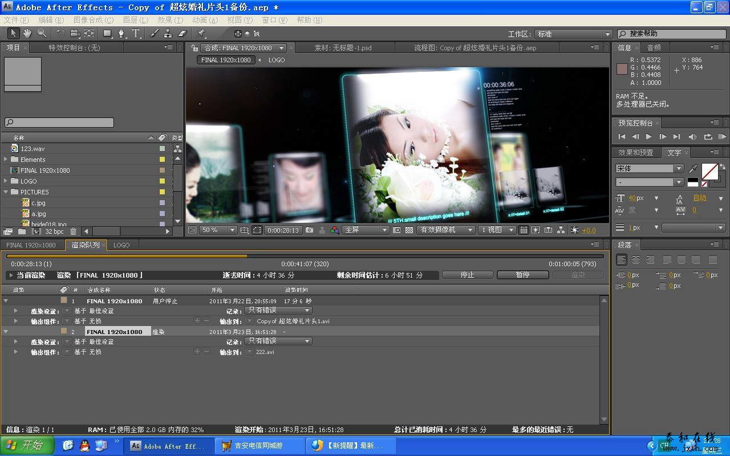Image resolution: width=730 pixels, height=456 pixels.
Task: Open the resolution dropdown in the viewer
Action: [365, 230]
